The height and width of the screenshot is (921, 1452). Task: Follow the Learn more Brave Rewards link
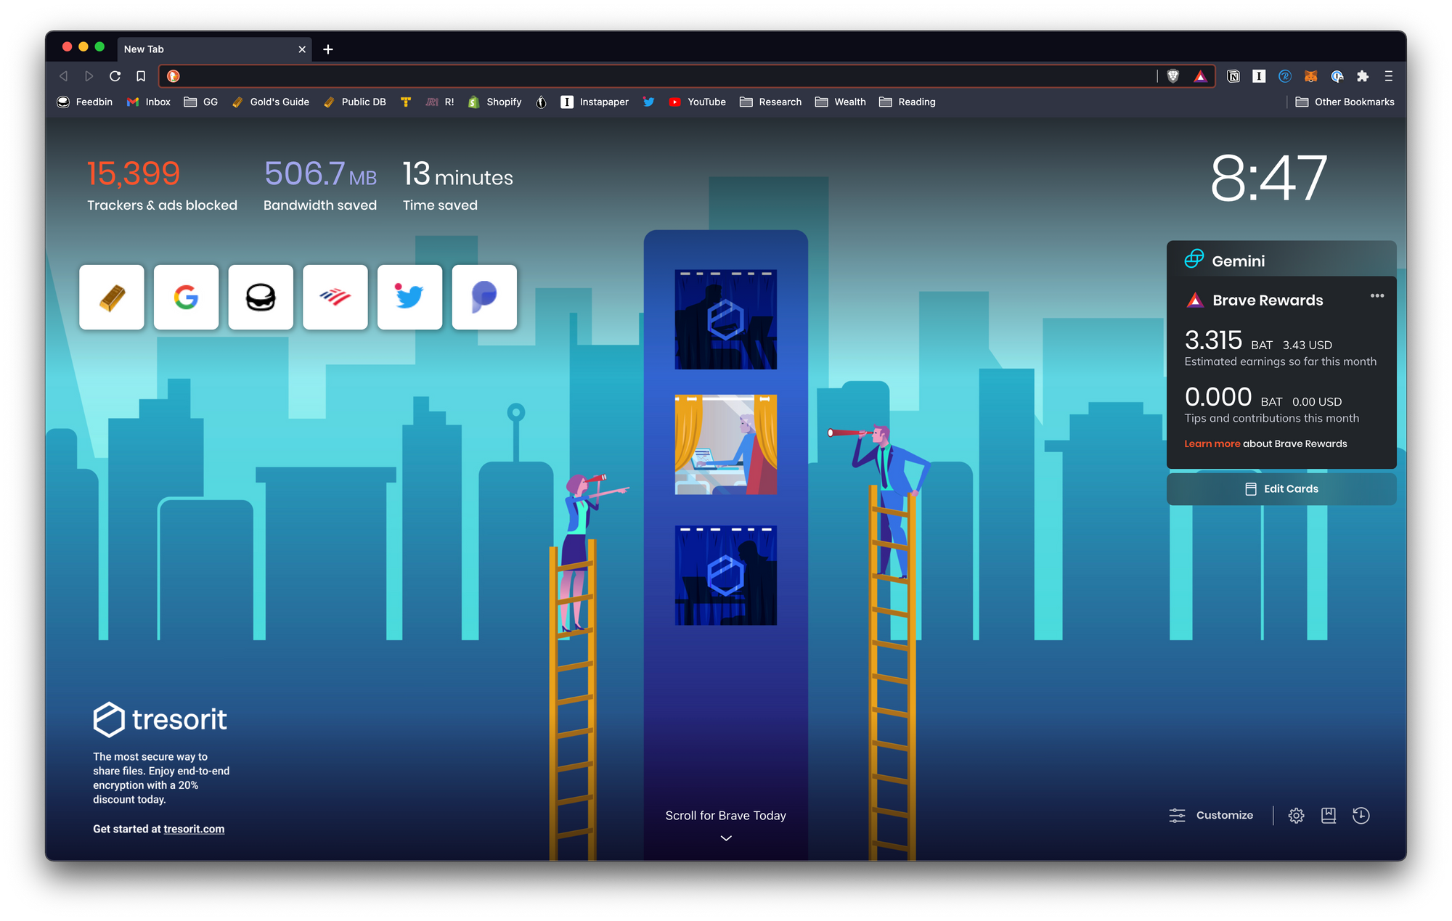pos(1212,443)
